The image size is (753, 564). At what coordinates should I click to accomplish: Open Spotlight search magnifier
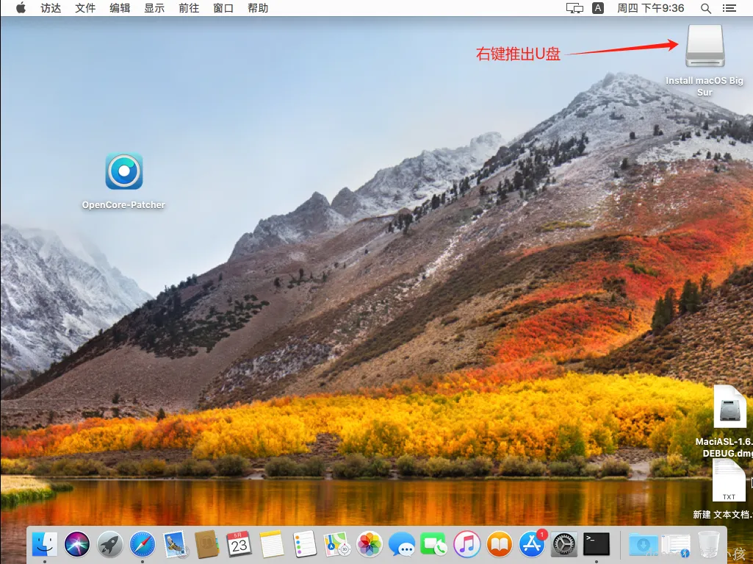(706, 8)
